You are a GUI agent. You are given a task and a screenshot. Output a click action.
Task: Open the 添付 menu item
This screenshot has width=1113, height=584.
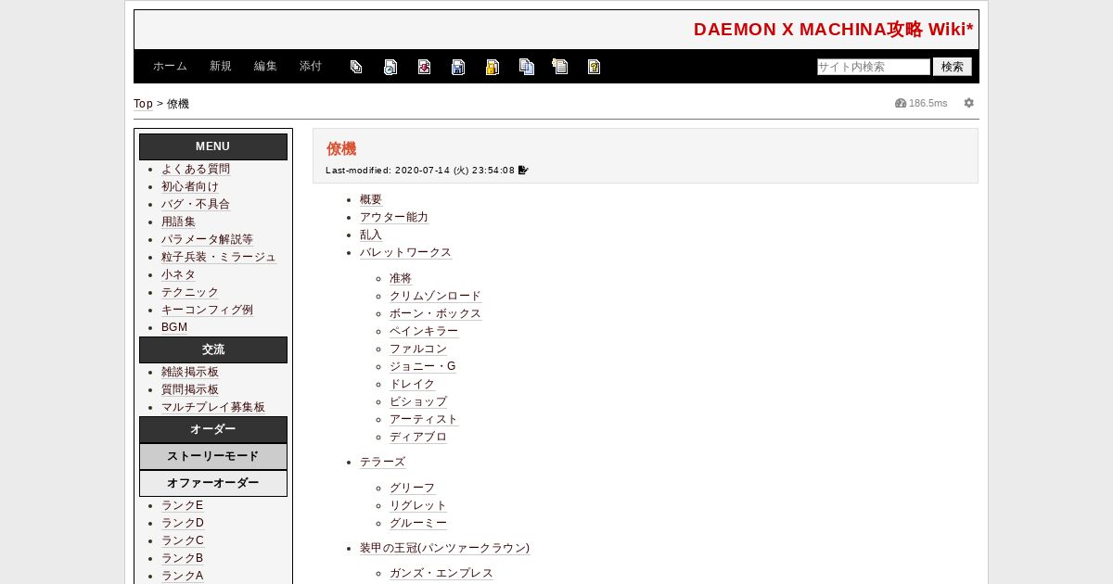tap(311, 67)
